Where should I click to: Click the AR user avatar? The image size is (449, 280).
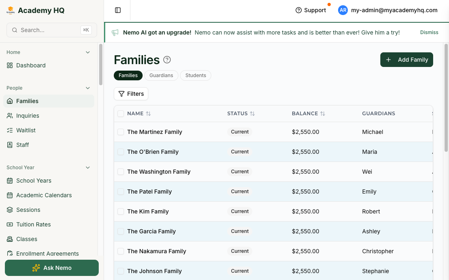pos(343,10)
